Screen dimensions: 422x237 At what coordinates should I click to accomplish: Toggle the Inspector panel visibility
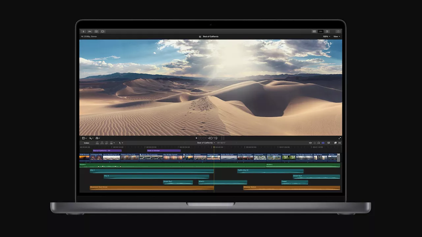click(327, 31)
